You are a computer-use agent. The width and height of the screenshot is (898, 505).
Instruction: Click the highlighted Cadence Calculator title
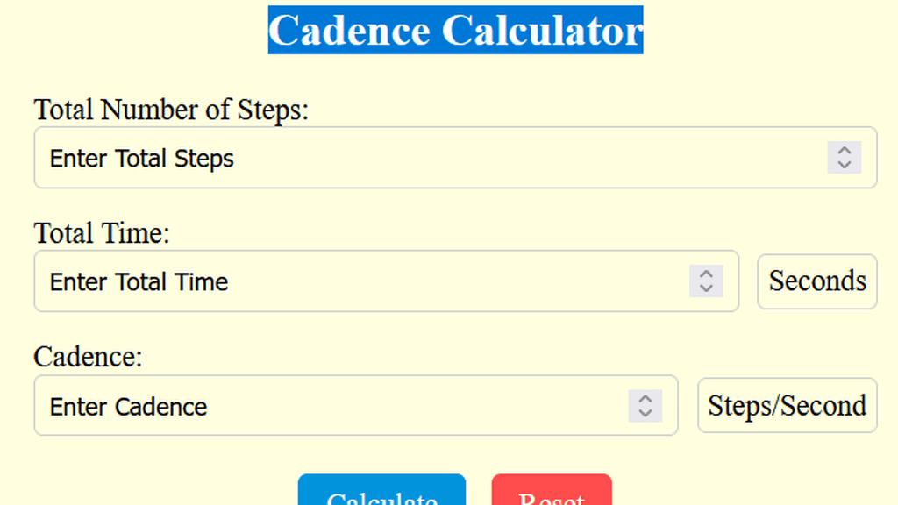455,30
